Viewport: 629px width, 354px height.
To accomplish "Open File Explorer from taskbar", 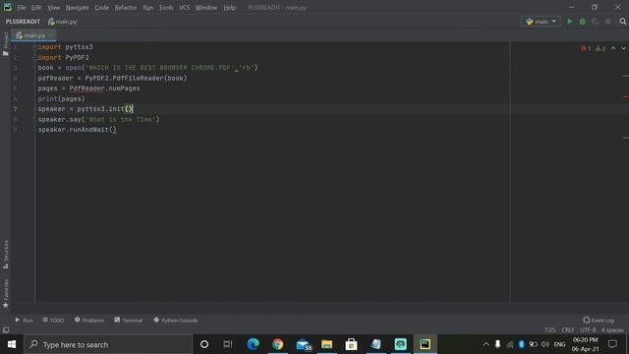I will (x=327, y=344).
